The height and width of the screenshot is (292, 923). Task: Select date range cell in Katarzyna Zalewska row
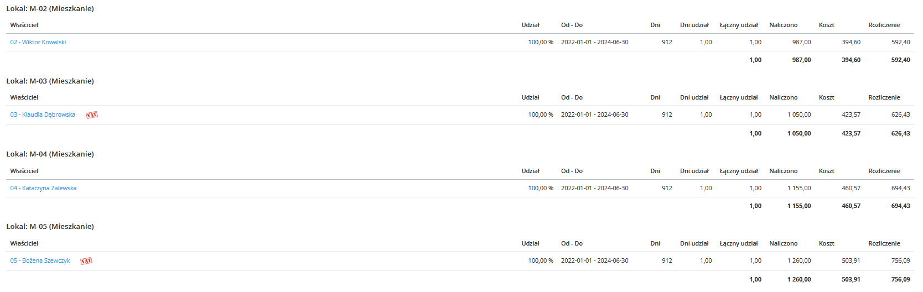coord(594,188)
